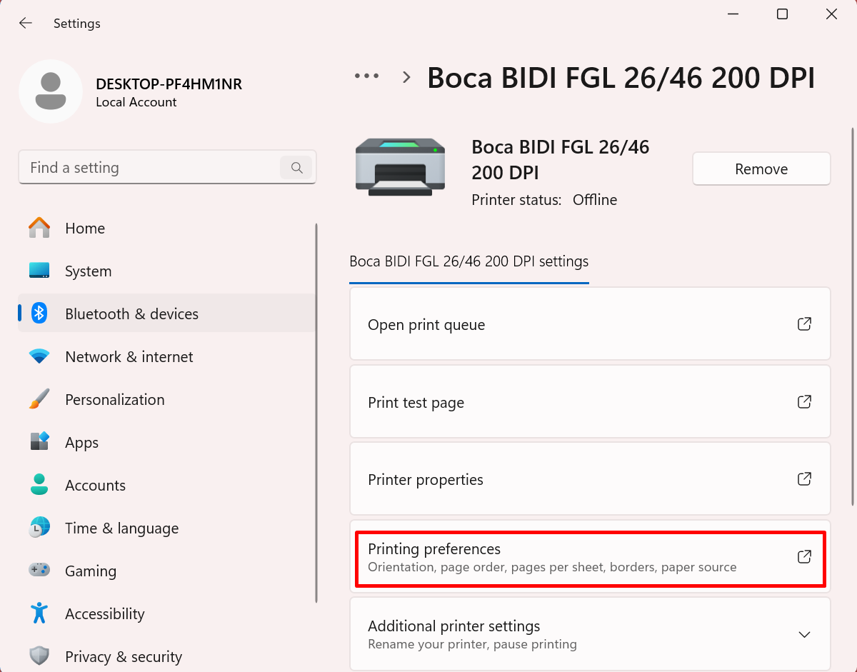Viewport: 857px width, 672px height.
Task: Open breadcrumb ellipsis menu
Action: (367, 76)
